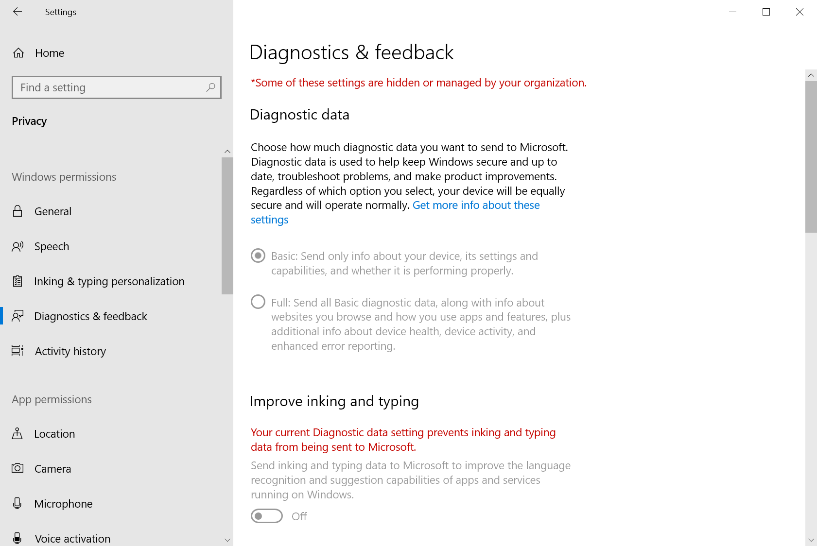
Task: Click the back arrow icon
Action: point(17,12)
